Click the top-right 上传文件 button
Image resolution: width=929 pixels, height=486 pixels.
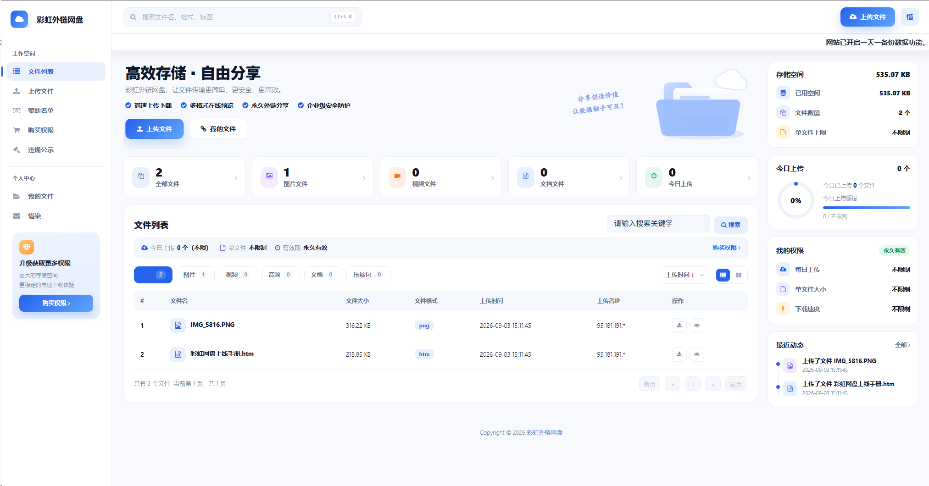[x=867, y=17]
